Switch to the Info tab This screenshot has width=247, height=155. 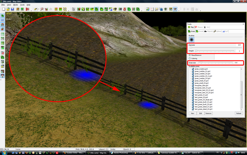[207, 27]
